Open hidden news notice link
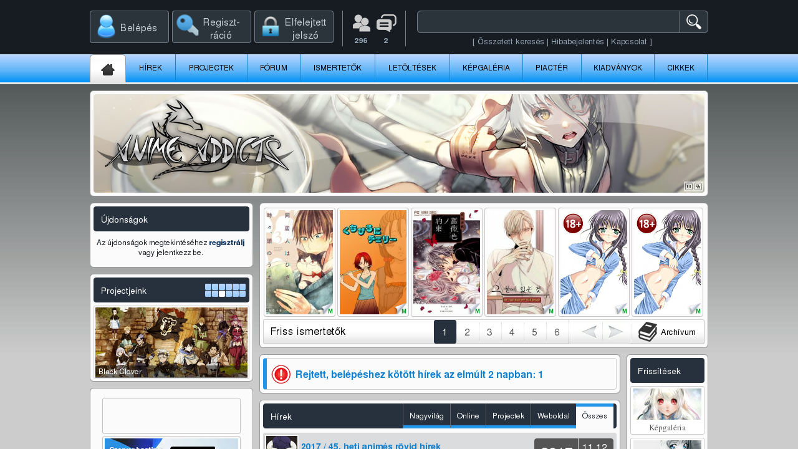 [420, 374]
